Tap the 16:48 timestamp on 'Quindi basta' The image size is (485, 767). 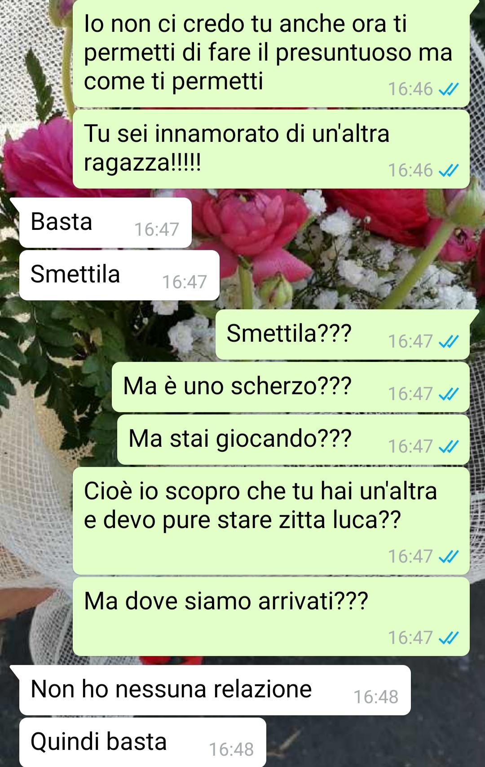231,749
